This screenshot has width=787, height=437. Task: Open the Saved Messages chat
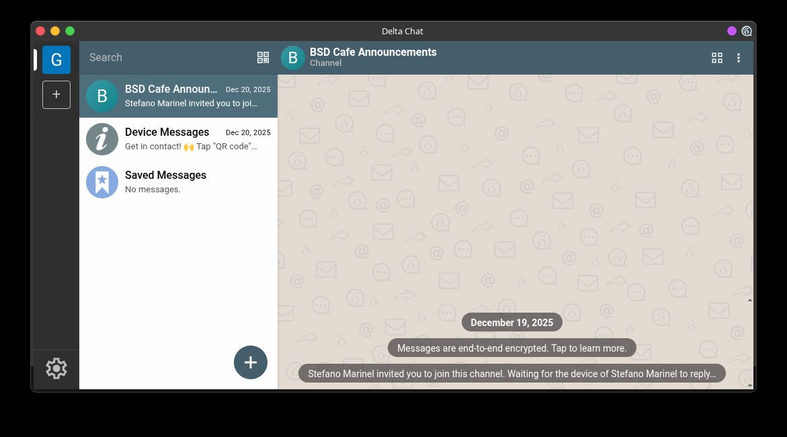click(178, 182)
